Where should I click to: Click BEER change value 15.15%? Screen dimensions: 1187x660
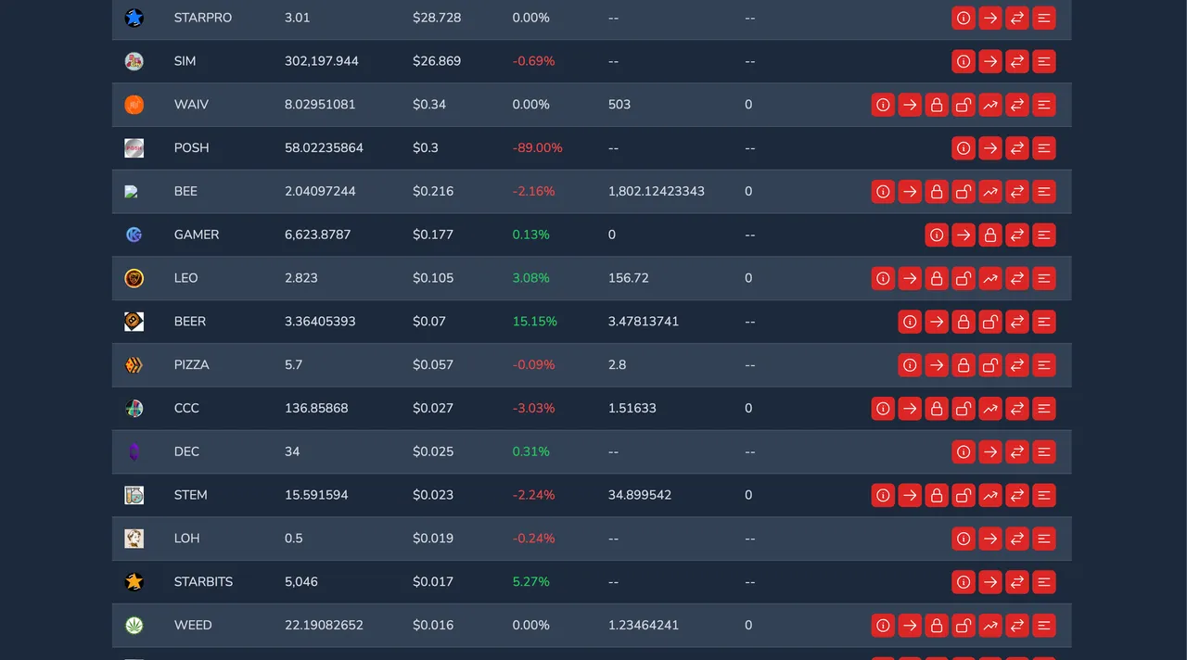tap(535, 322)
